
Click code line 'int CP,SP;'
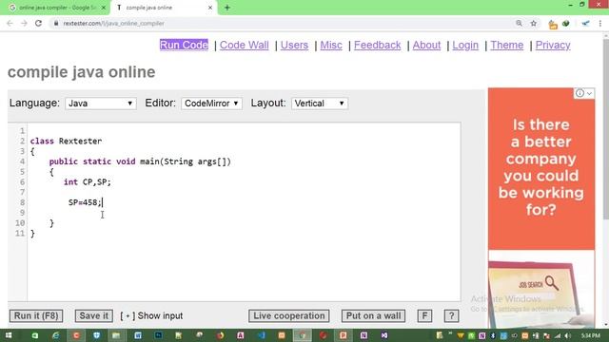click(87, 181)
